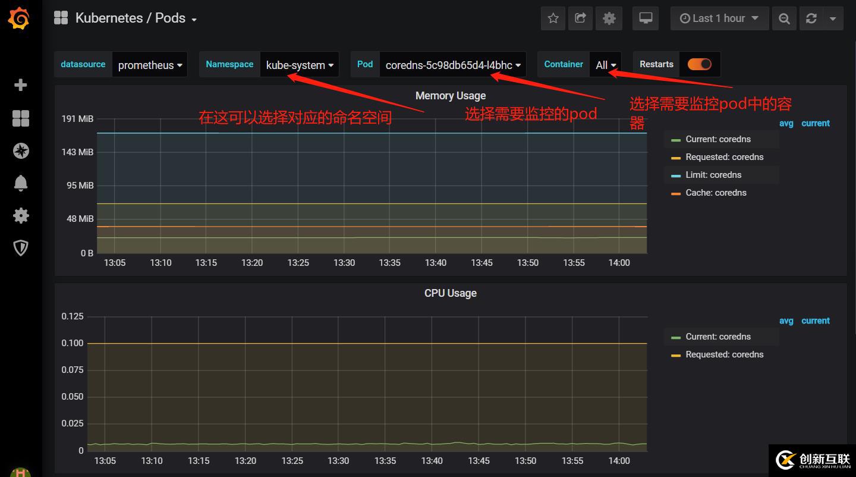The height and width of the screenshot is (477, 856).
Task: Click the 0.100 CPU axis label
Action: click(x=73, y=343)
